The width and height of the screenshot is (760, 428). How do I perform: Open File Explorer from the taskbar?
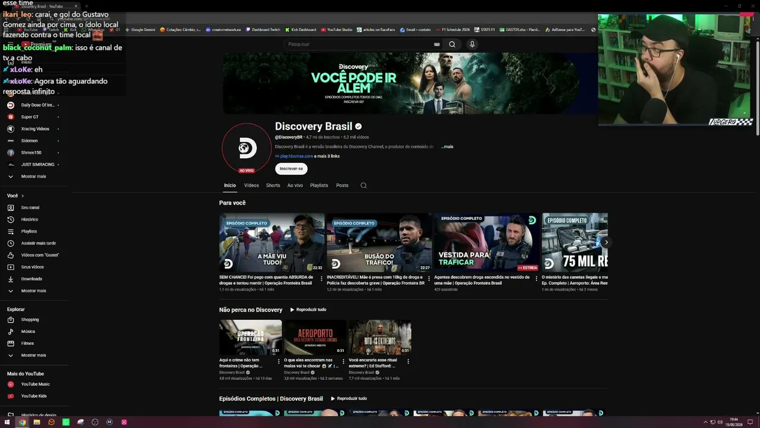(37, 422)
